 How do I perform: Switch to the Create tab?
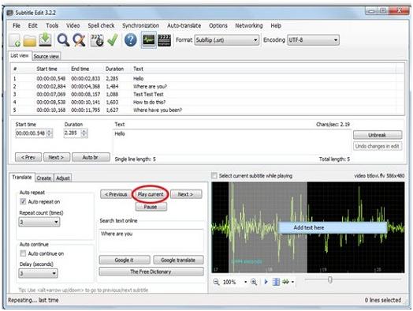point(44,178)
